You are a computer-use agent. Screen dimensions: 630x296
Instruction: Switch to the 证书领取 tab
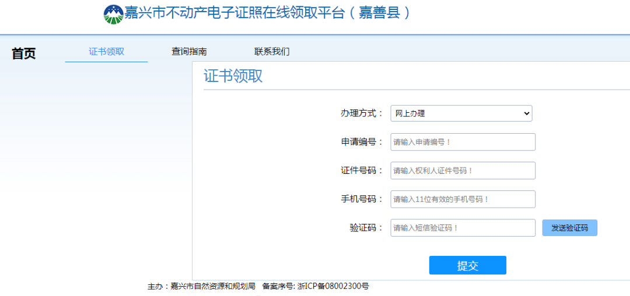coord(106,51)
